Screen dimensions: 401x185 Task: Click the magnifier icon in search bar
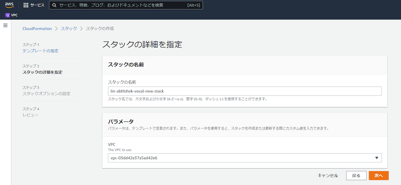(54, 6)
